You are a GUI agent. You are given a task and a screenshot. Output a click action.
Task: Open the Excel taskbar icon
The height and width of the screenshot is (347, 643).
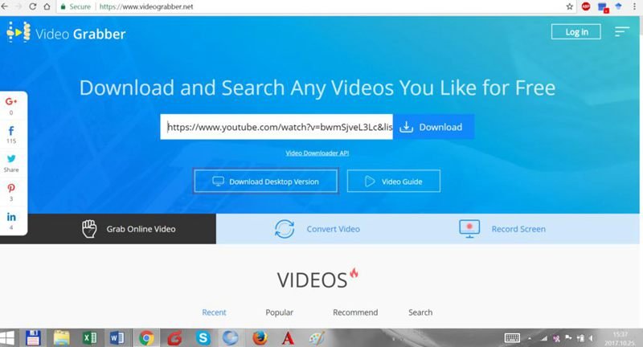[x=89, y=338]
